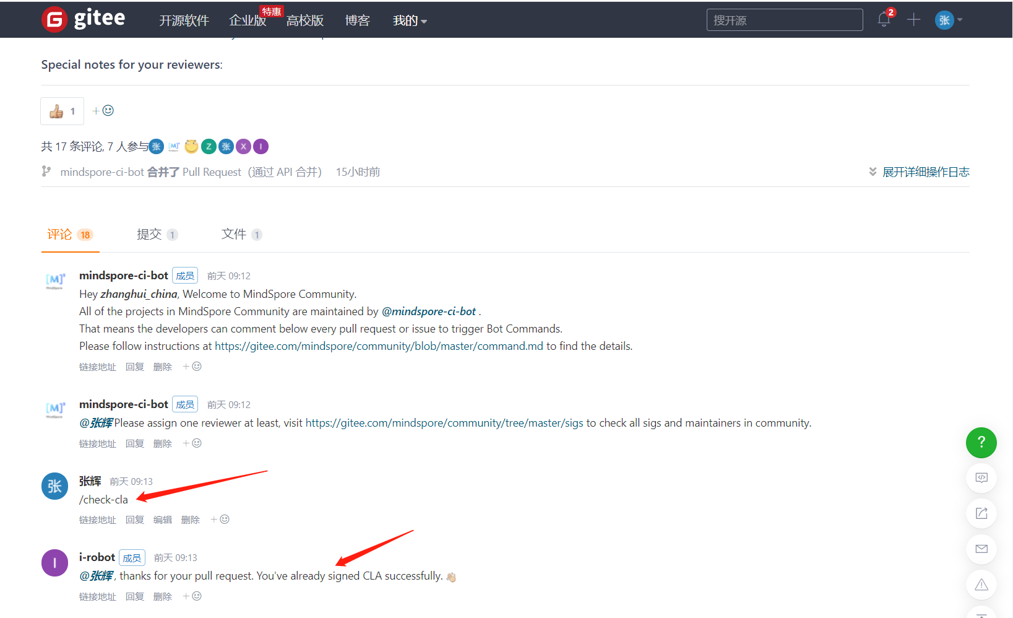Click green Z participant avatar
The width and height of the screenshot is (1013, 618).
click(x=209, y=147)
